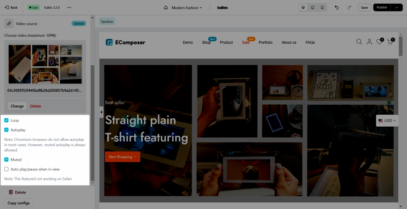Click the account user icon
This screenshot has width=407, height=209.
[369, 42]
